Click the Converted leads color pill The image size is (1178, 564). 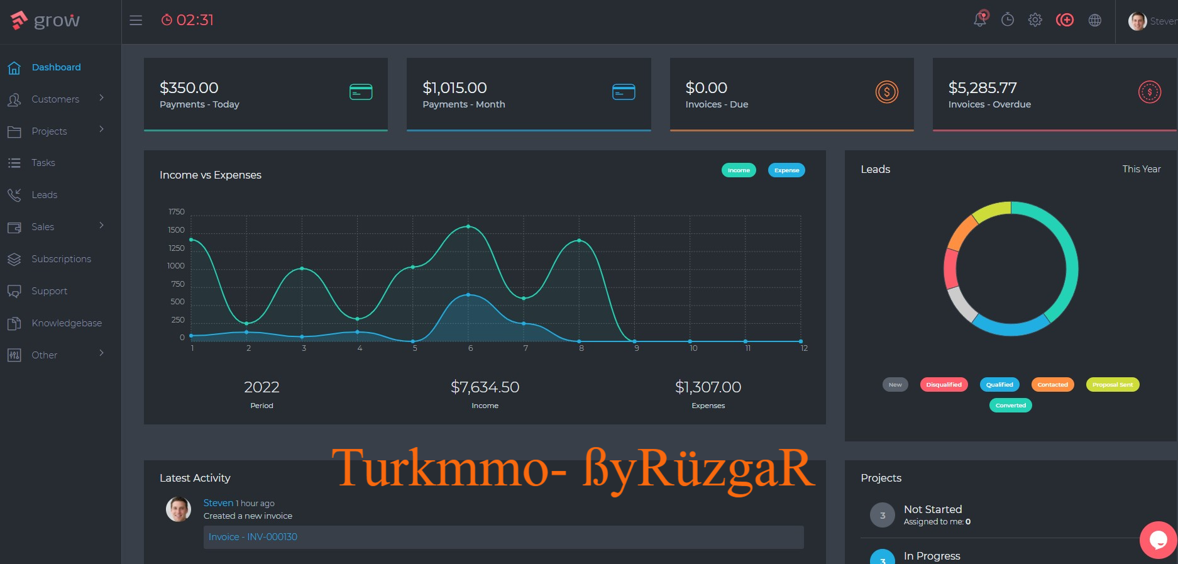point(1010,406)
